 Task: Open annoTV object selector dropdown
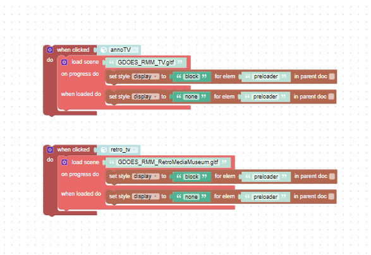(123, 50)
